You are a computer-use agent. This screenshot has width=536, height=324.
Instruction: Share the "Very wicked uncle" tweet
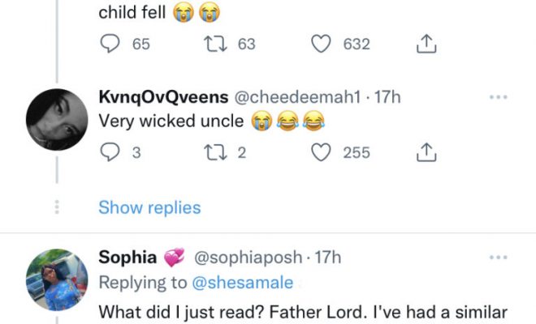click(426, 152)
